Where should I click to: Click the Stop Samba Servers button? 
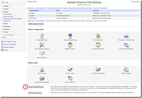(35, 93)
